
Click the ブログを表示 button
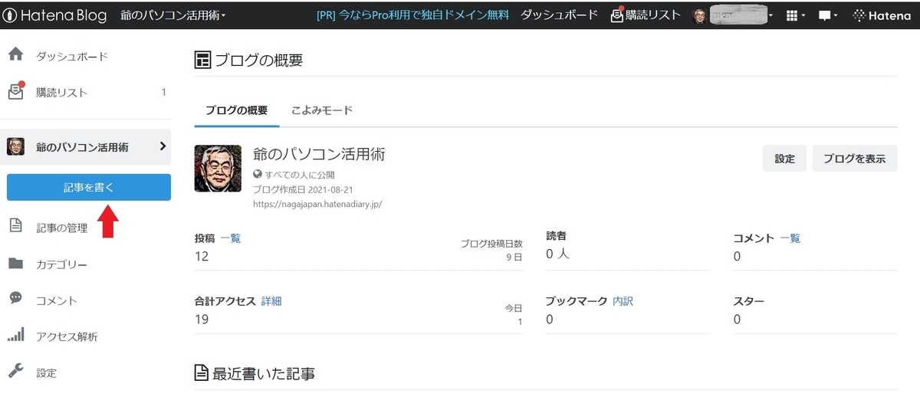(855, 159)
